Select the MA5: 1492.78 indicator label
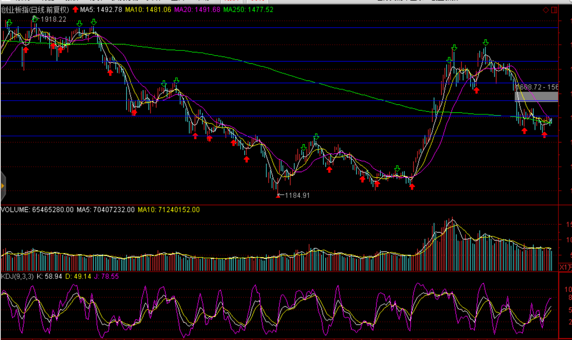 coord(101,10)
